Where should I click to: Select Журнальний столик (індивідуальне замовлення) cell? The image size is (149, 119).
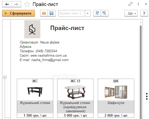[75, 107]
